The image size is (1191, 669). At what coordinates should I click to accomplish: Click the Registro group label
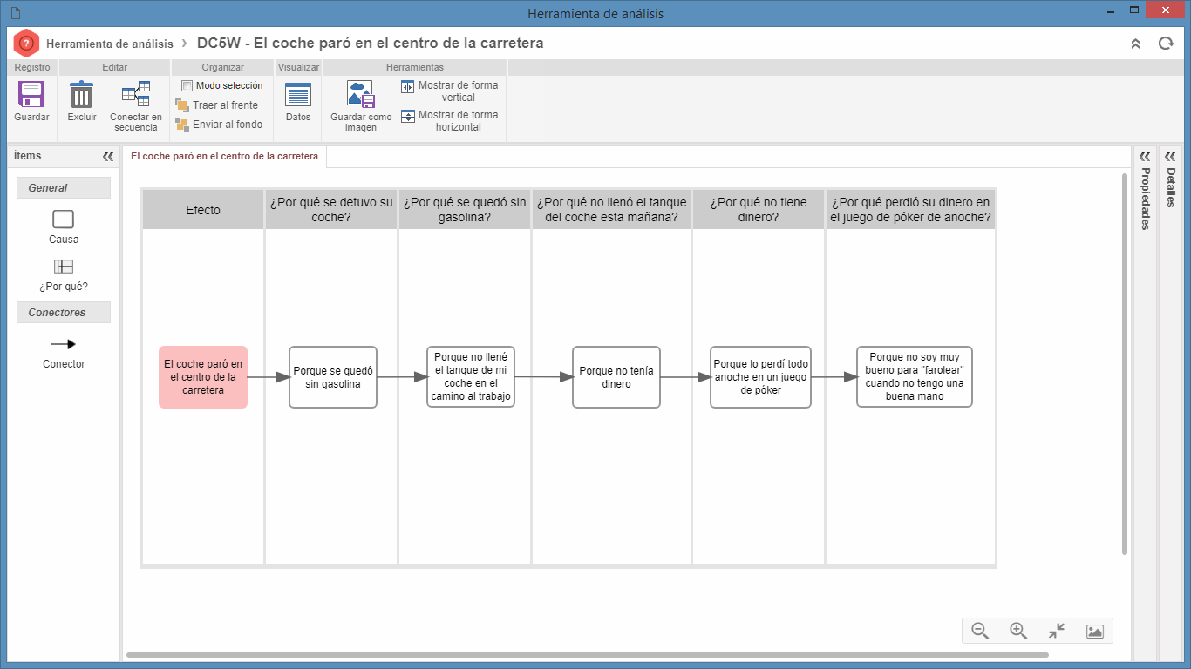pyautogui.click(x=32, y=67)
